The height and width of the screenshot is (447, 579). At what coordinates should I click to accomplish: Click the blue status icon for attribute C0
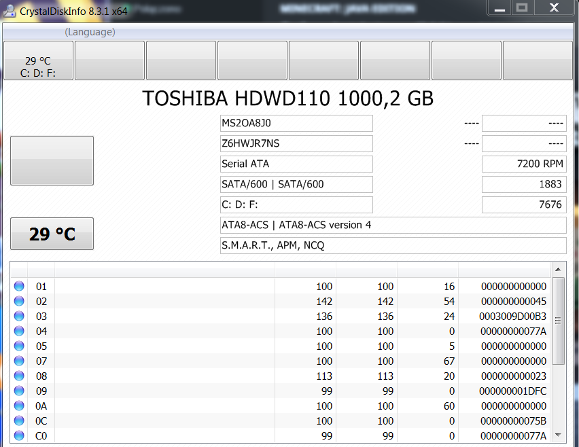click(x=19, y=435)
